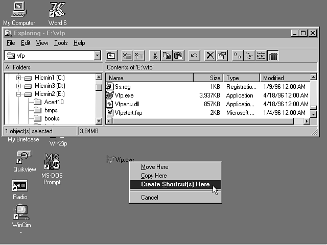
Task: Click the Modified column header
Action: pyautogui.click(x=284, y=78)
